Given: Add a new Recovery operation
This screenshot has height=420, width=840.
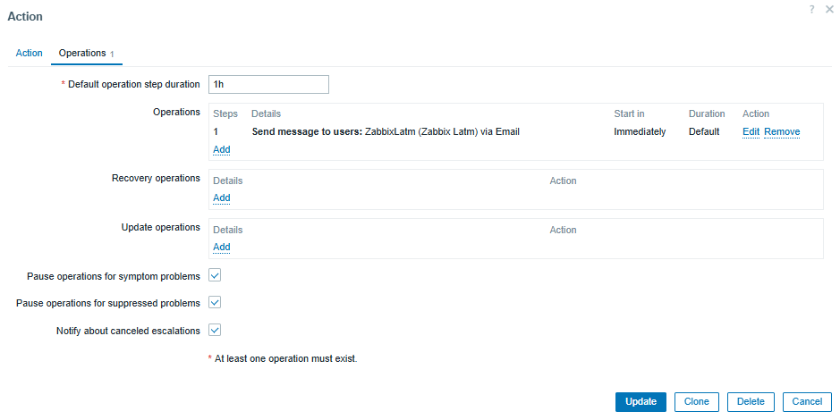Looking at the screenshot, I should 222,197.
